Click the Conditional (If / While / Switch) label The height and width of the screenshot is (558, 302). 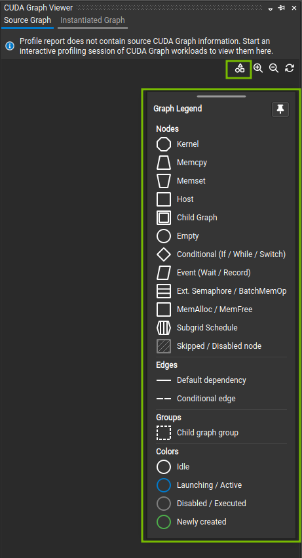pyautogui.click(x=231, y=254)
